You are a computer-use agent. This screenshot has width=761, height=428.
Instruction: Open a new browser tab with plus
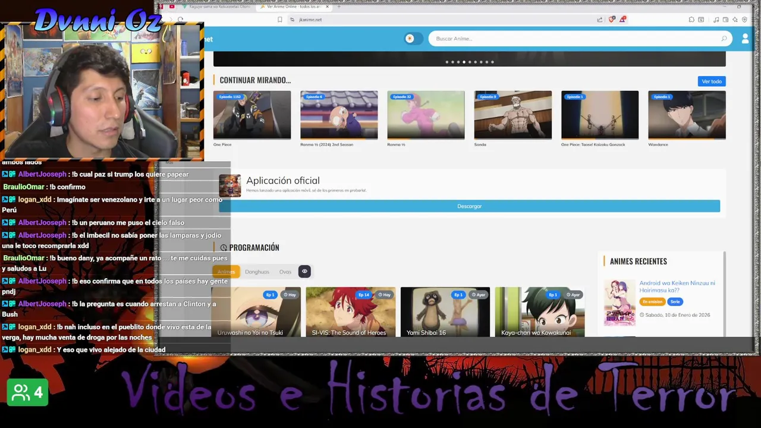pos(339,7)
